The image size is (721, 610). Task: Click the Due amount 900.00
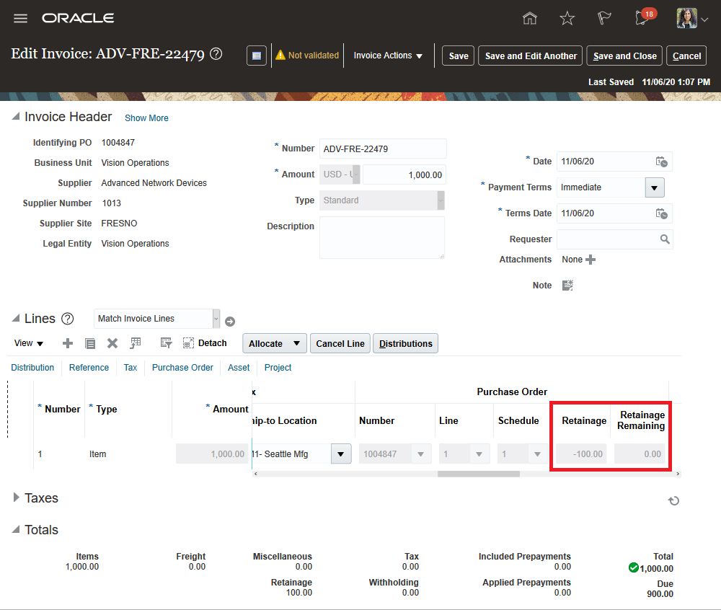(x=660, y=594)
